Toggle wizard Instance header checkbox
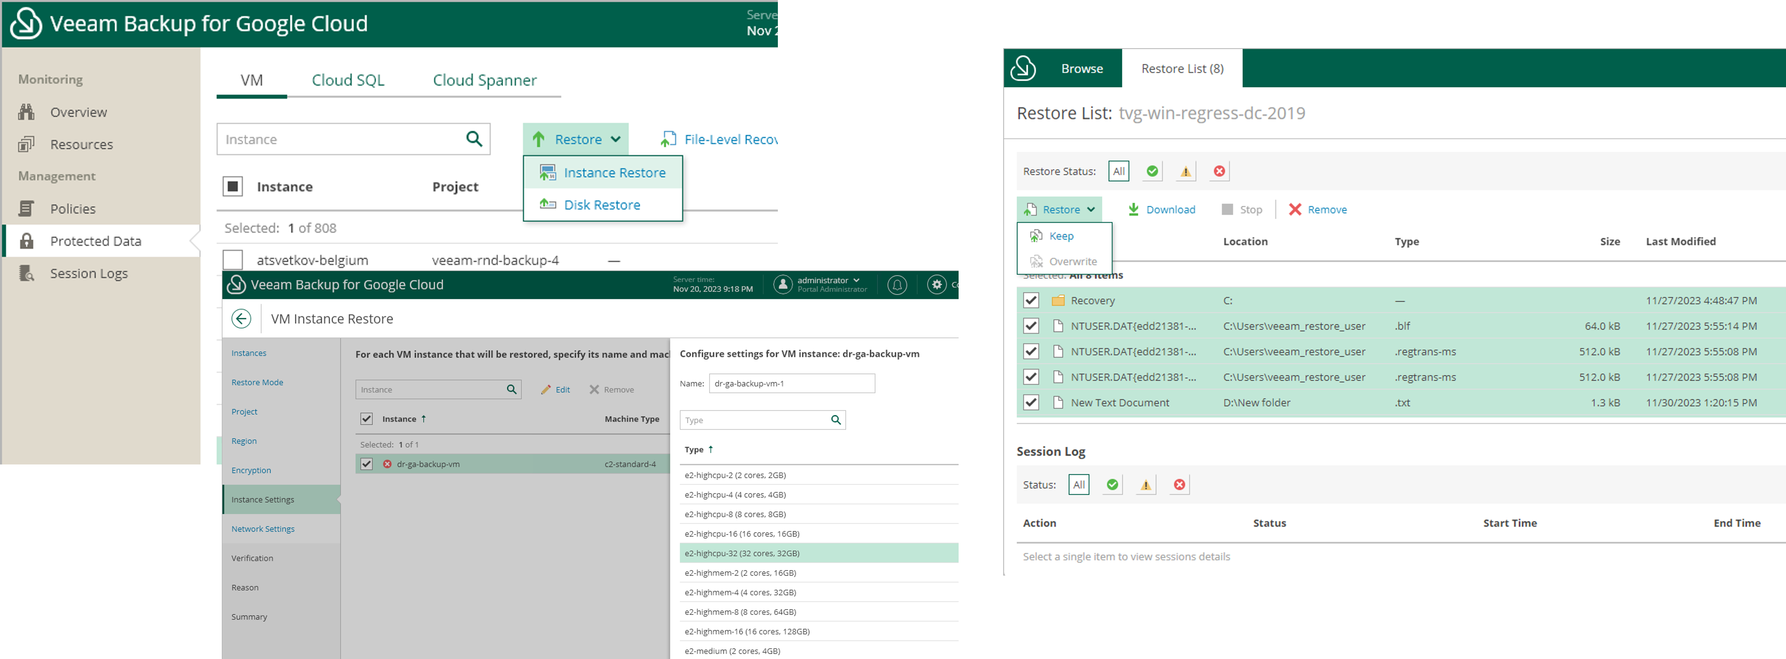 367,419
